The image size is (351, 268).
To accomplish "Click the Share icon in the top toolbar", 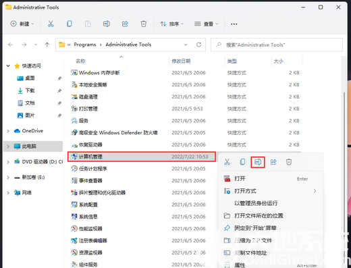I will (x=125, y=24).
